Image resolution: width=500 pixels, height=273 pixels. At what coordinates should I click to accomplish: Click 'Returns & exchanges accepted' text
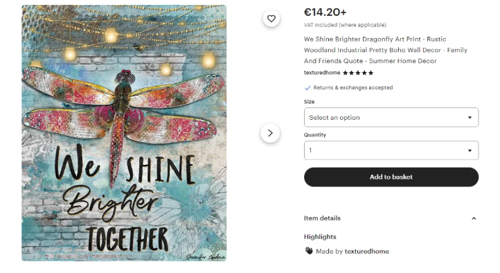coord(353,88)
